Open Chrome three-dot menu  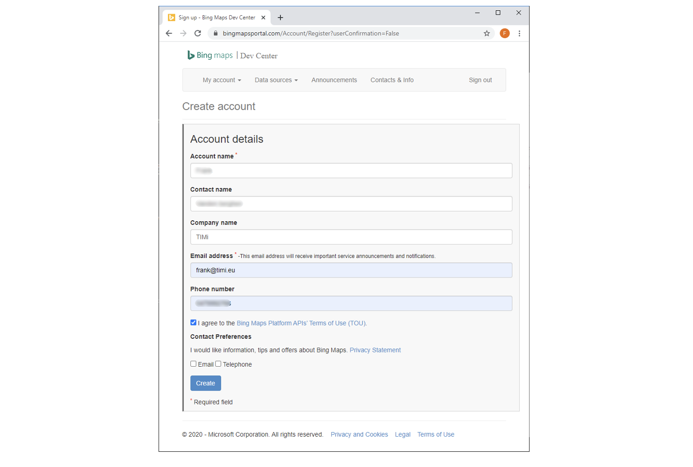pyautogui.click(x=519, y=33)
